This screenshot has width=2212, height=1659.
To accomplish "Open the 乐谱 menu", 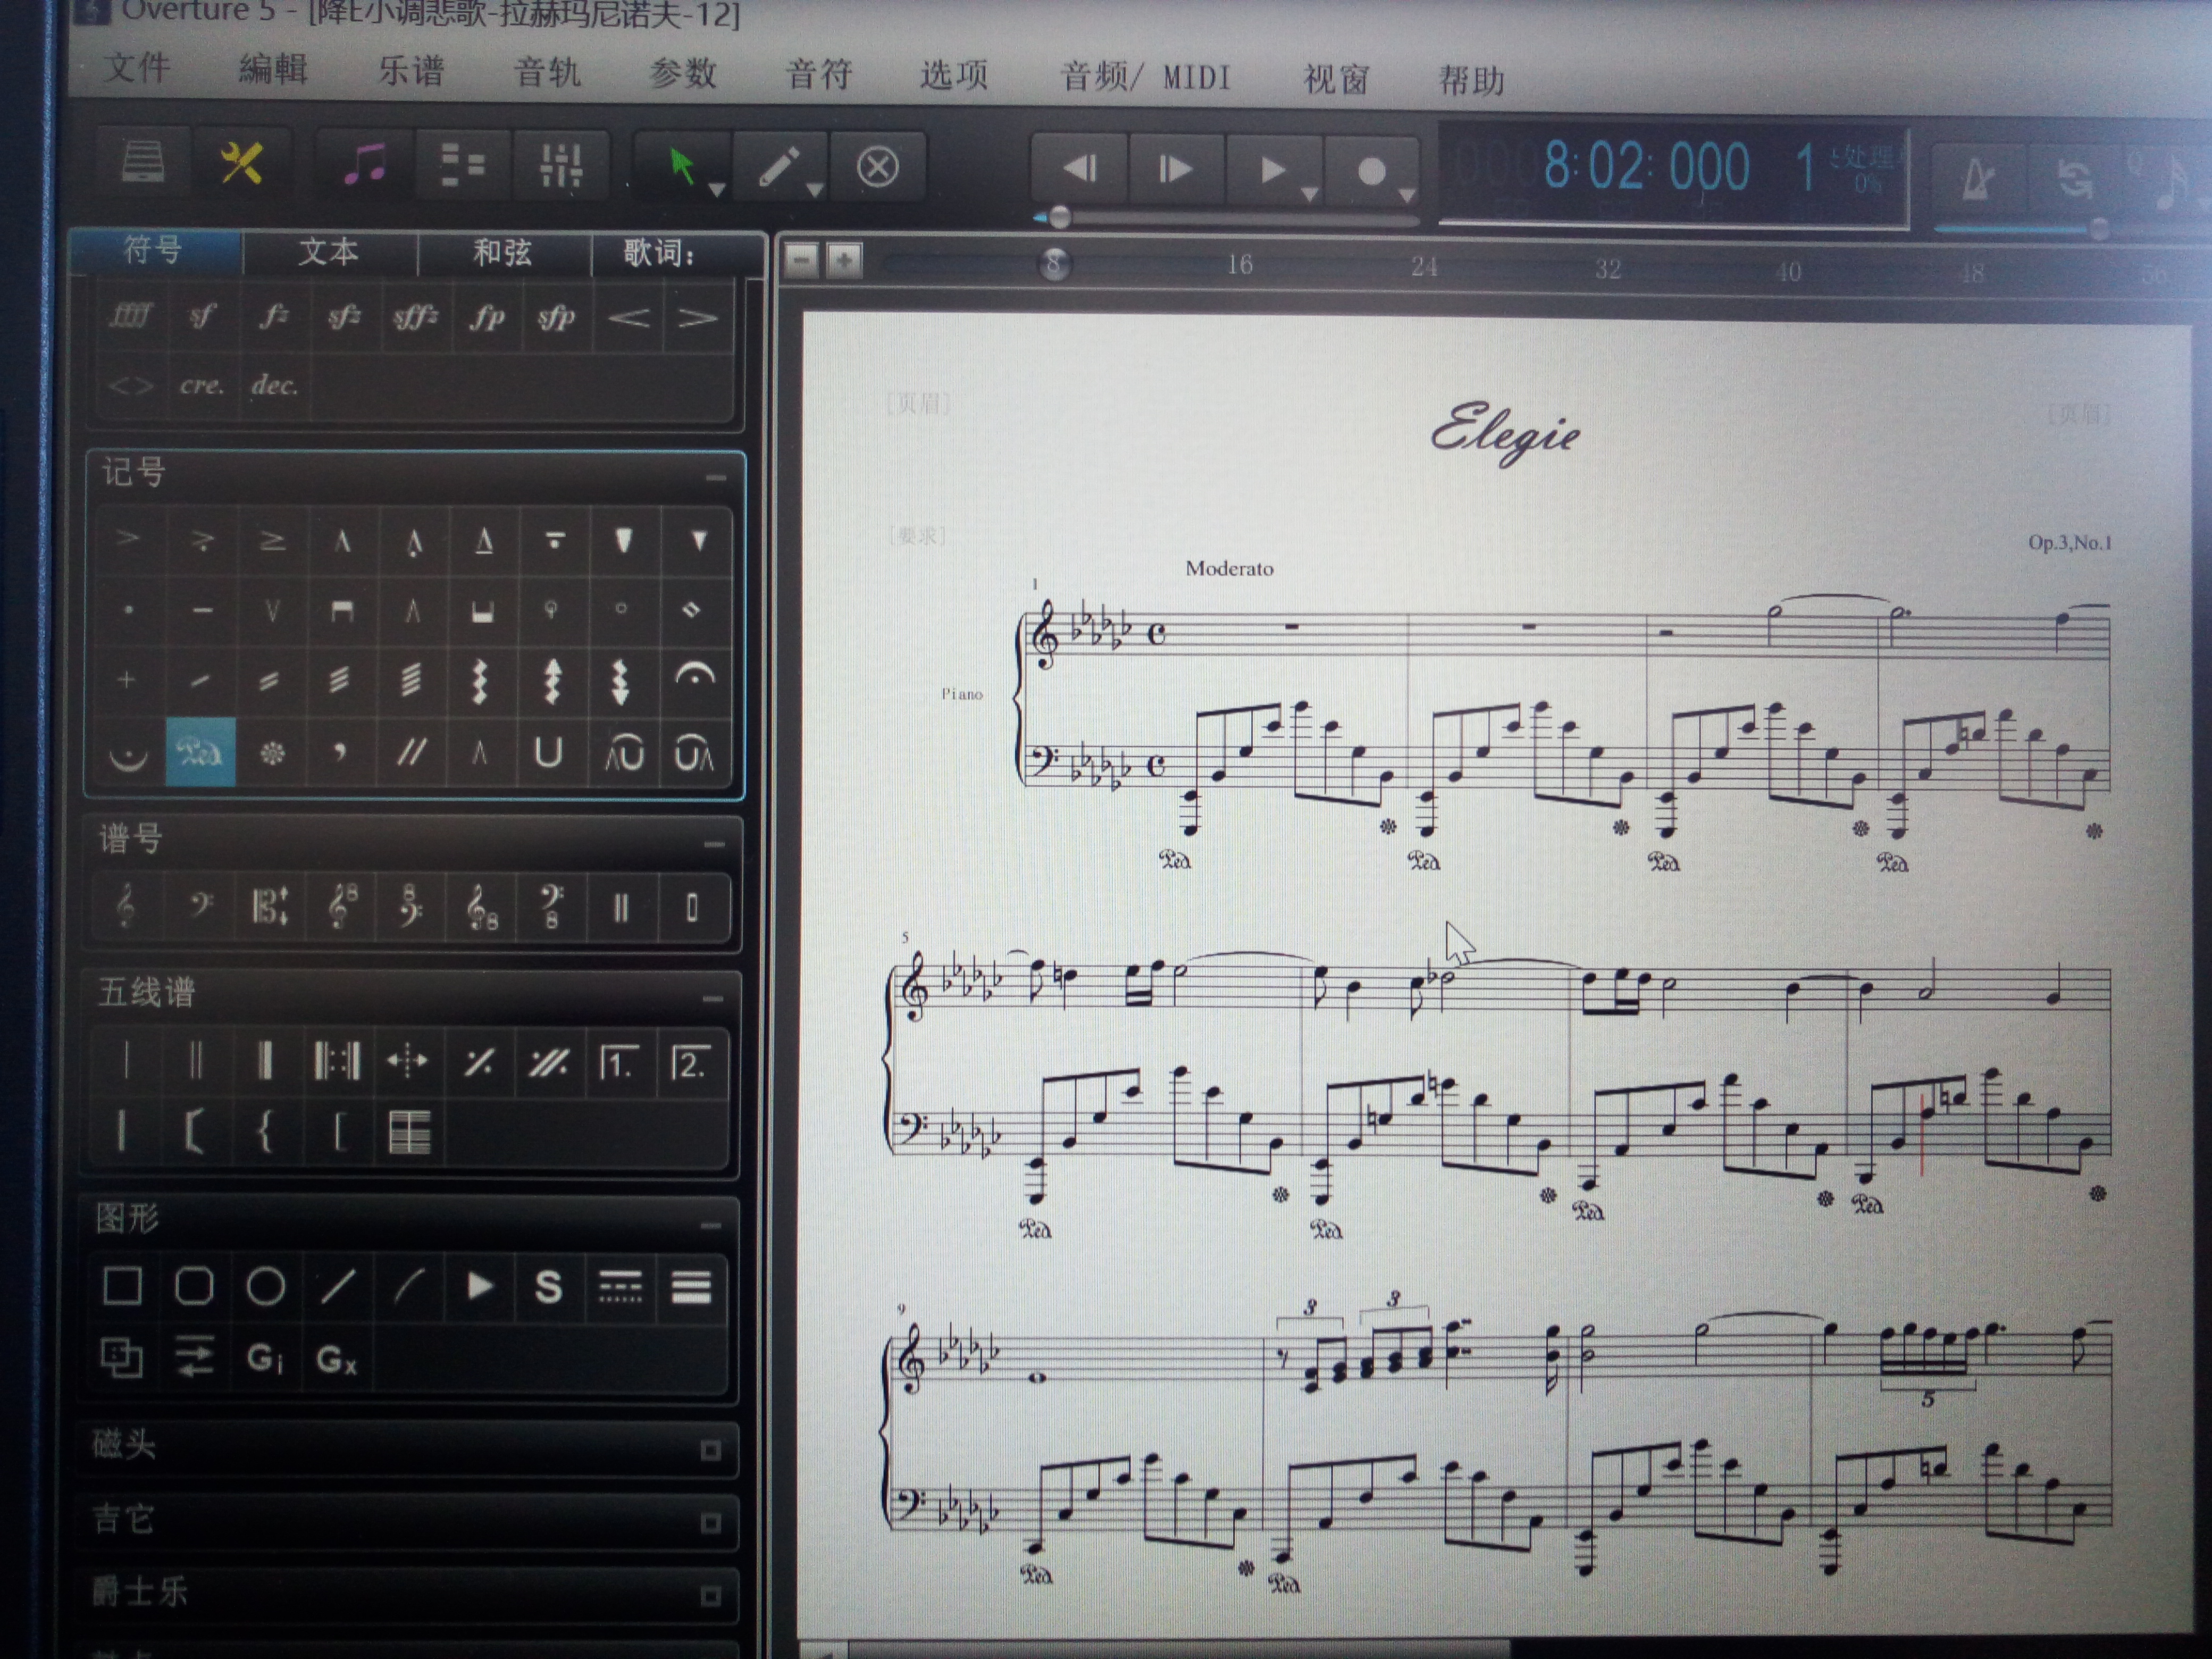I will click(x=410, y=71).
